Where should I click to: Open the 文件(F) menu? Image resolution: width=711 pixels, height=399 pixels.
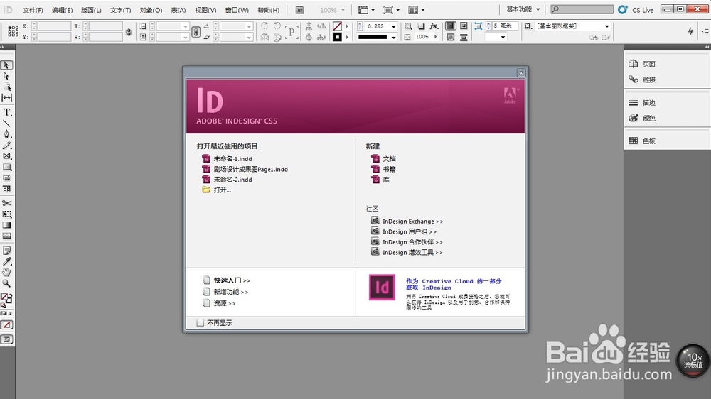pyautogui.click(x=33, y=10)
